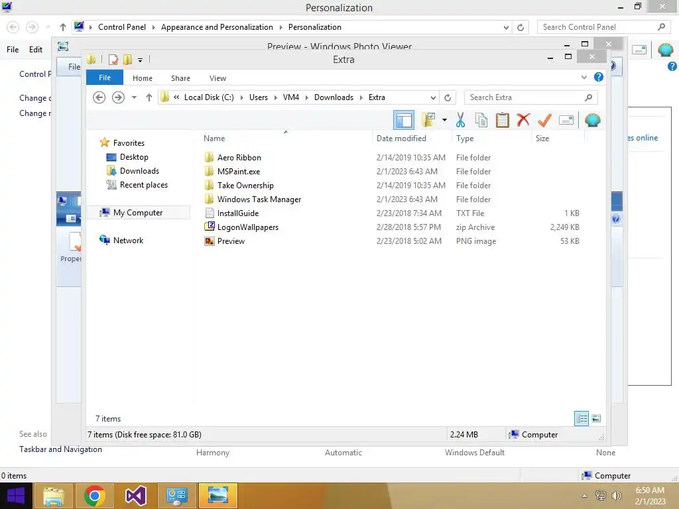Viewport: 679px width, 509px height.
Task: Select the Preview PNG image file
Action: click(x=231, y=241)
